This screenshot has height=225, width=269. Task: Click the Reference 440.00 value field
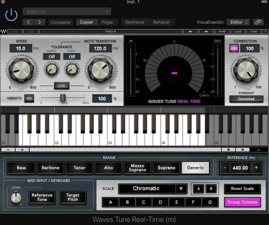click(x=240, y=168)
